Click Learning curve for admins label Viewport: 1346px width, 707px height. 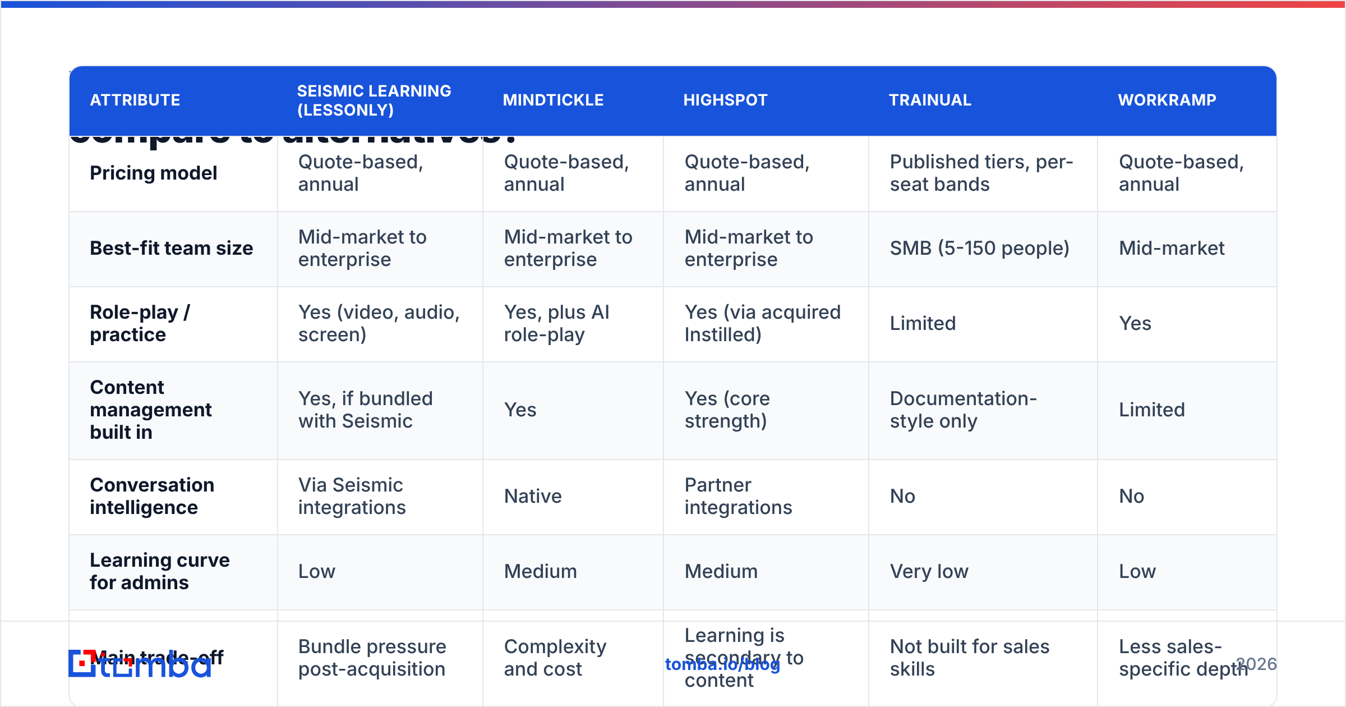[x=160, y=571]
